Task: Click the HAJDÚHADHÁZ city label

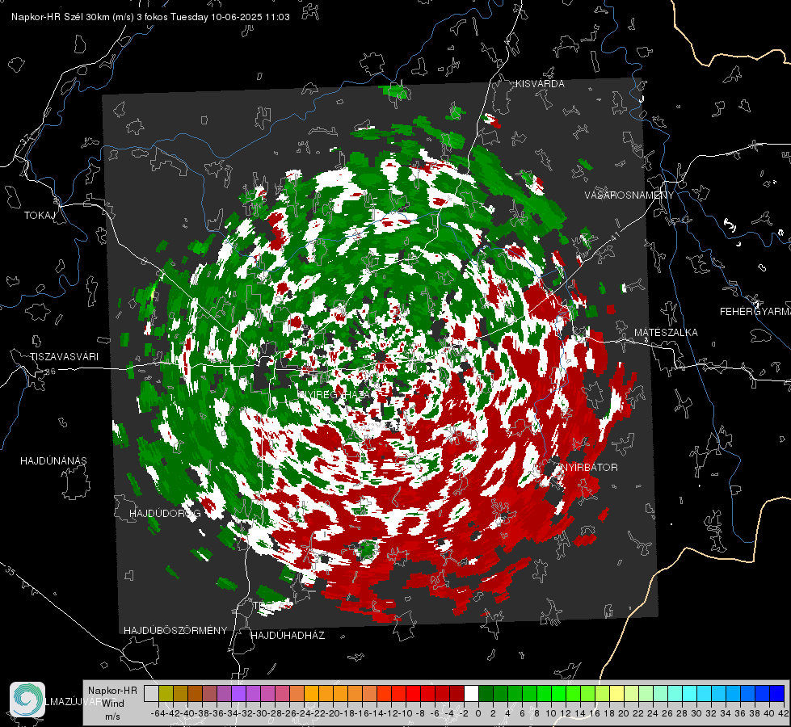Action: pos(288,636)
